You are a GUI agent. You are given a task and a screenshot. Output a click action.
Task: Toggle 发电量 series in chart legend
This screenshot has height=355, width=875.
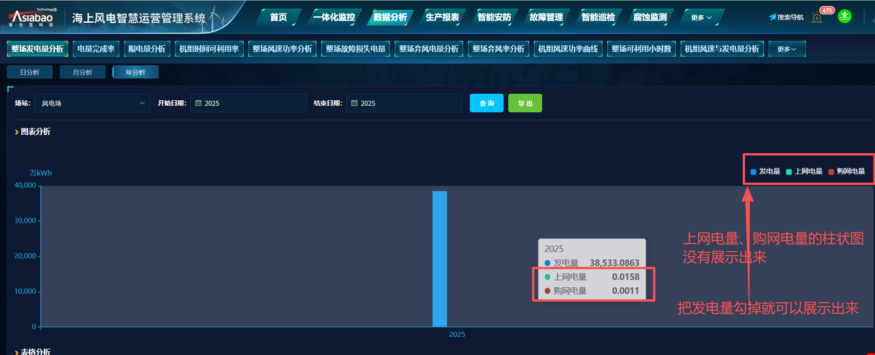click(x=765, y=171)
